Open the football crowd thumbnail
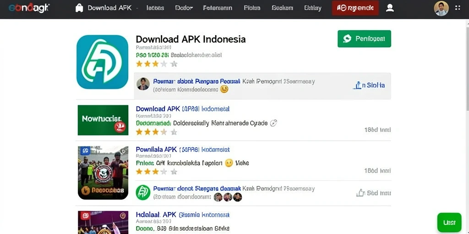469x234 pixels. point(103,173)
